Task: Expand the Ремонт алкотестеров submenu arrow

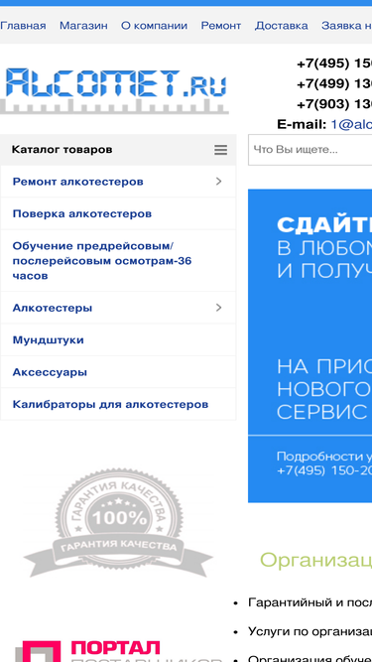Action: click(x=218, y=182)
